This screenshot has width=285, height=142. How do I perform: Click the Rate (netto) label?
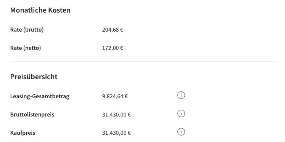coord(26,48)
